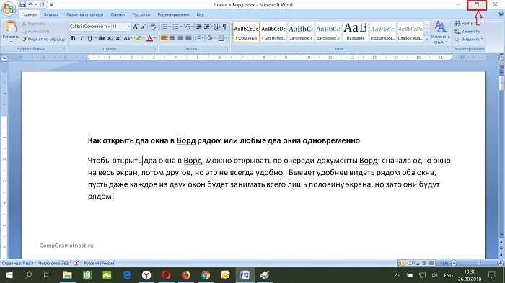Align text to the left
The image size is (505, 283).
164,38
